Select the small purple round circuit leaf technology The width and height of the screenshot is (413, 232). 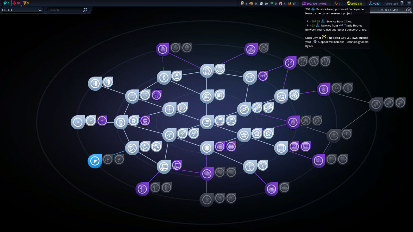pos(102,121)
